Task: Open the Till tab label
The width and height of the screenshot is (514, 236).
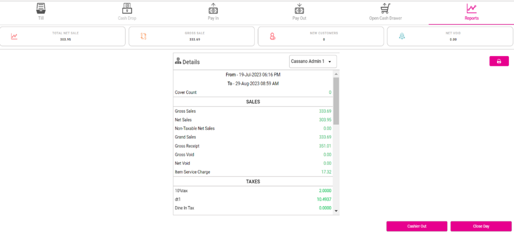Action: (41, 18)
